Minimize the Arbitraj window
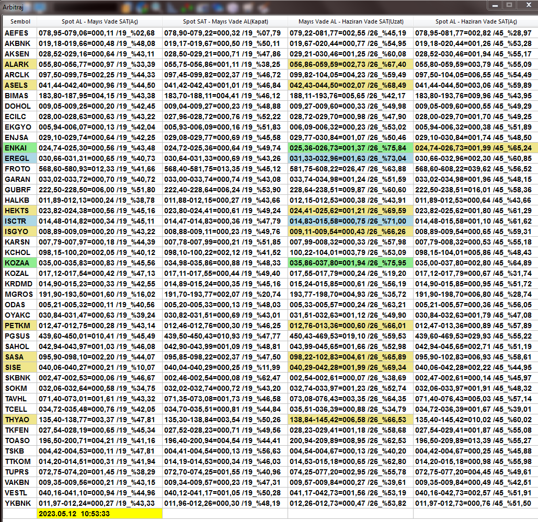 [x=495, y=5]
